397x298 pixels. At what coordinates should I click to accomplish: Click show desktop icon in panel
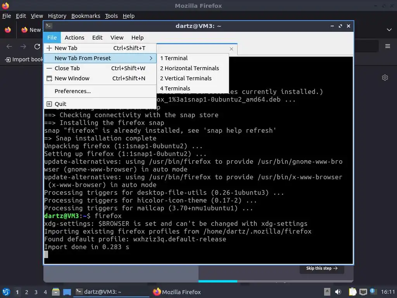click(x=67, y=292)
